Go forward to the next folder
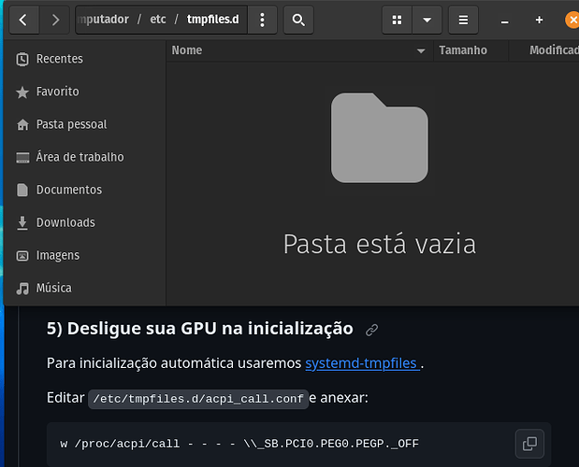Image resolution: width=579 pixels, height=467 pixels. (54, 20)
